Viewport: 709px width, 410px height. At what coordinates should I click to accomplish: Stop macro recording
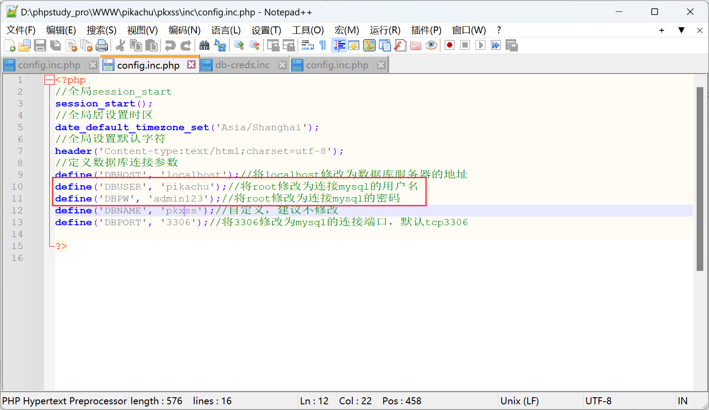(x=465, y=45)
